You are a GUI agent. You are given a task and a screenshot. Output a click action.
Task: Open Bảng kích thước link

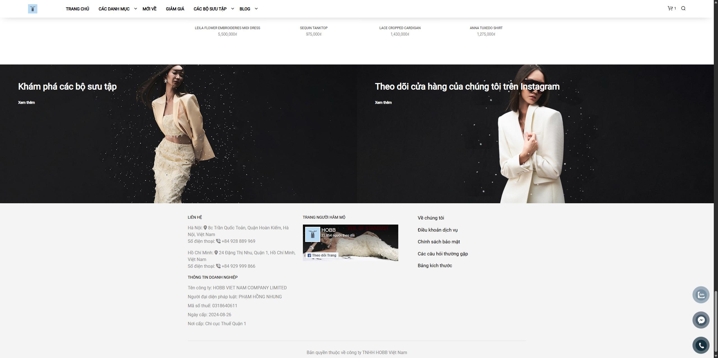pos(435,265)
